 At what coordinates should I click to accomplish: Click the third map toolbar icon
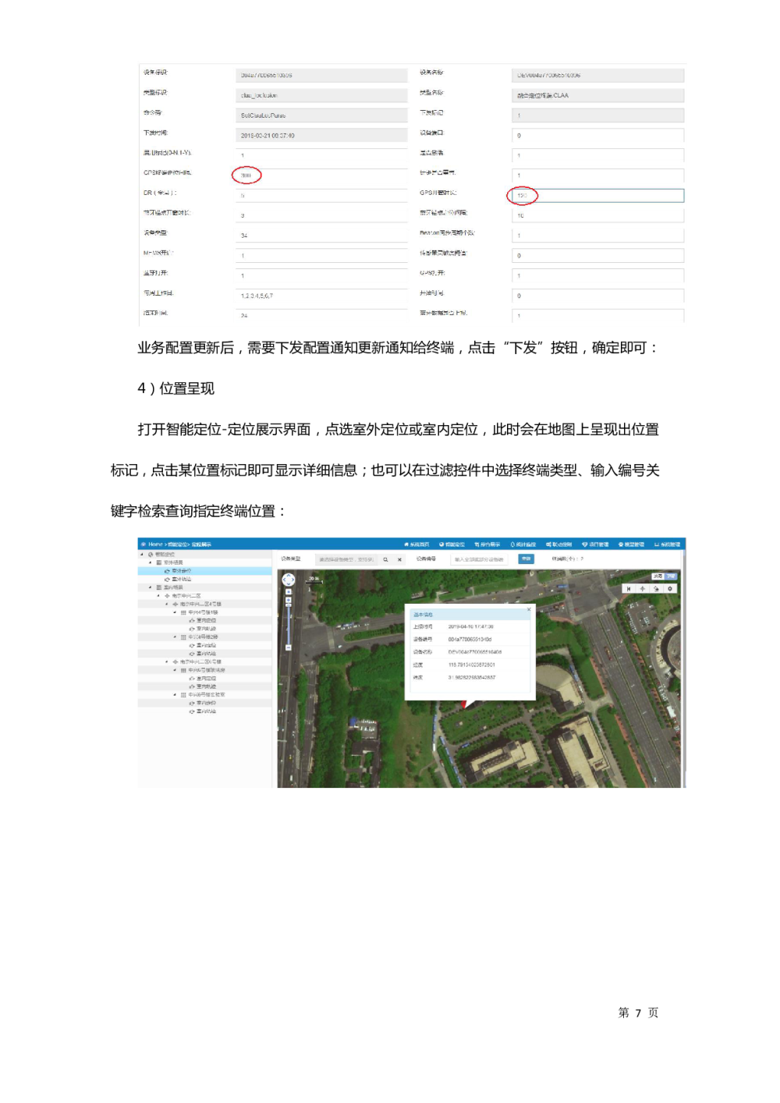pos(656,589)
